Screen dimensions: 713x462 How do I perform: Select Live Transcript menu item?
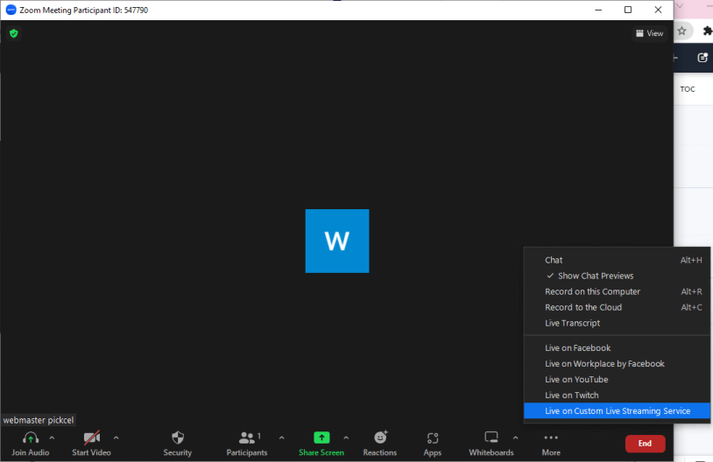point(617,323)
